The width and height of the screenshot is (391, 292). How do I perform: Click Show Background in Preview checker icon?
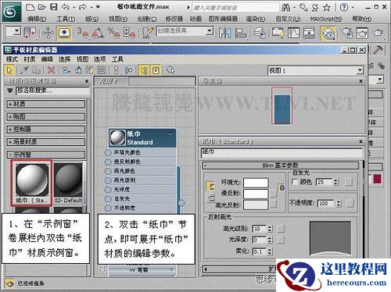coord(102,70)
